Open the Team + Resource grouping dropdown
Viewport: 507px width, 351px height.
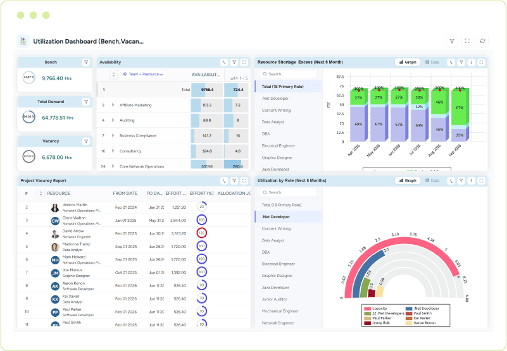[x=144, y=75]
